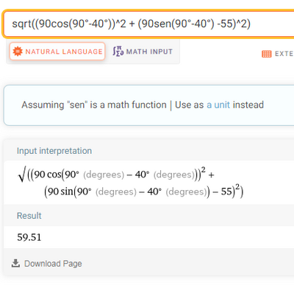294x285 pixels.
Task: Click the keyboard grid icon next to EXTE
Action: tap(267, 54)
